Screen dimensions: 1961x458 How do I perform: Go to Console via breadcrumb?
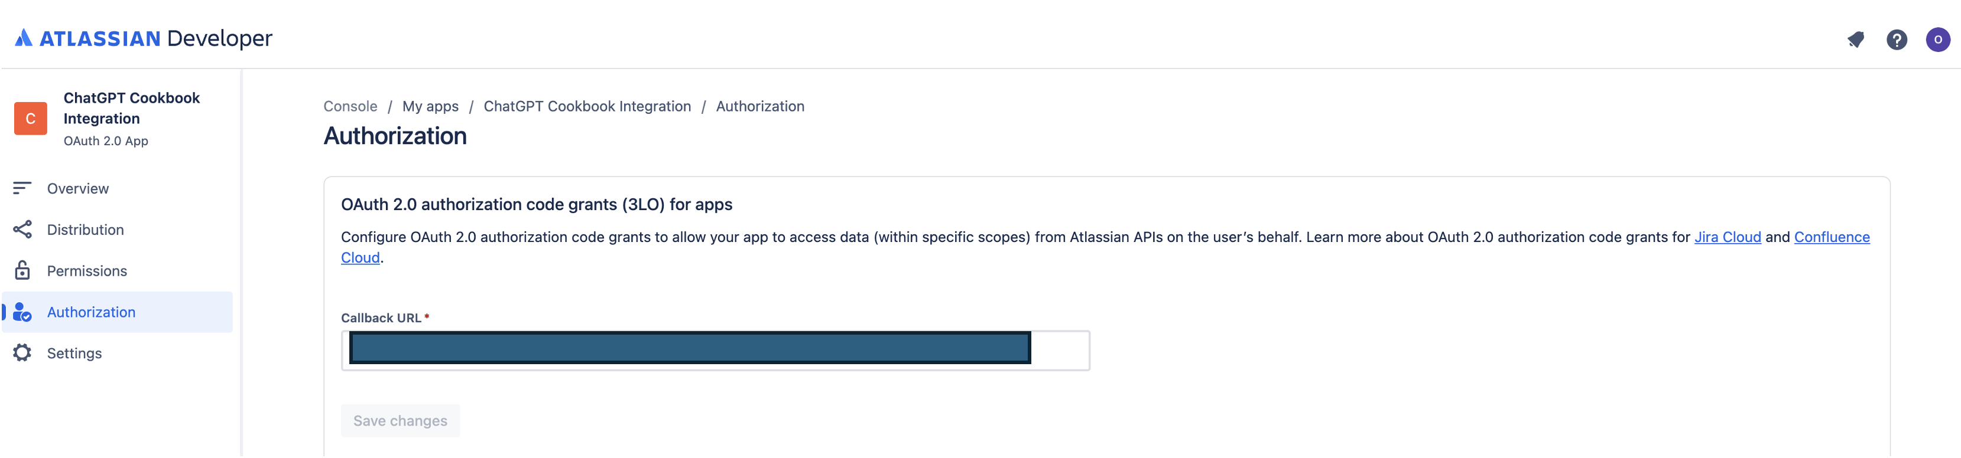(350, 106)
